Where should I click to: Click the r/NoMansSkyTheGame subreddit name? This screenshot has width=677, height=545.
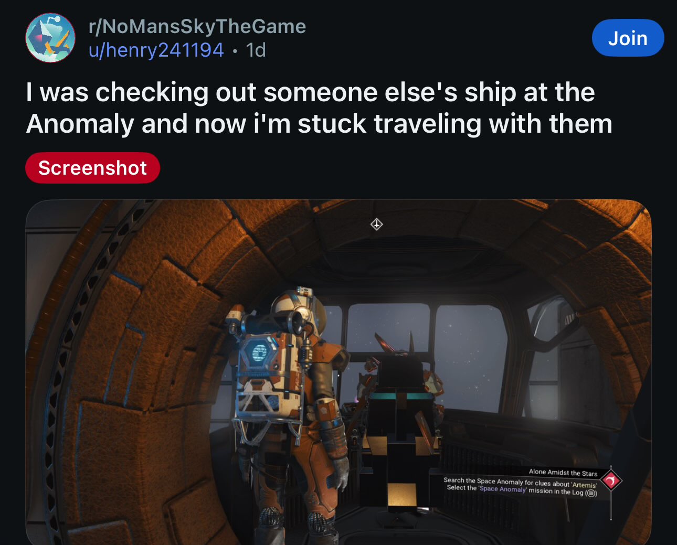[x=197, y=26]
